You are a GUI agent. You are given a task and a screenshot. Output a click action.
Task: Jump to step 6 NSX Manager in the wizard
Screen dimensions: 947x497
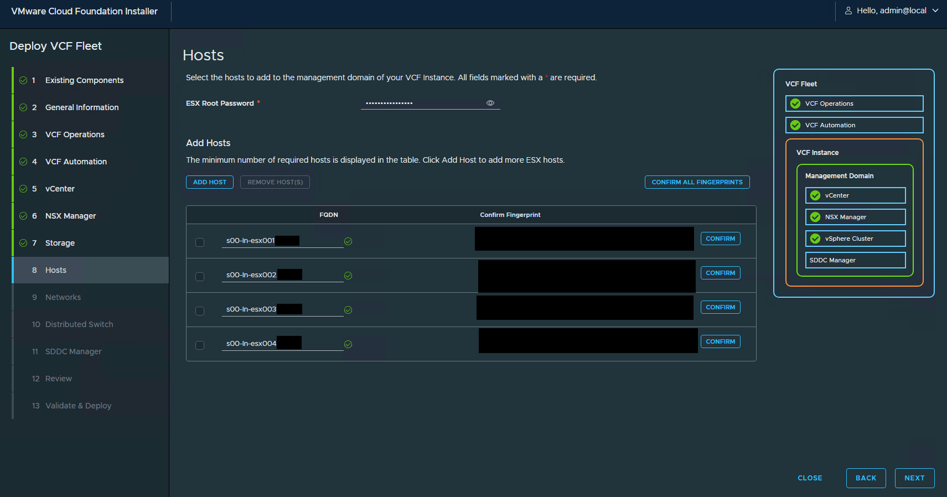90,216
